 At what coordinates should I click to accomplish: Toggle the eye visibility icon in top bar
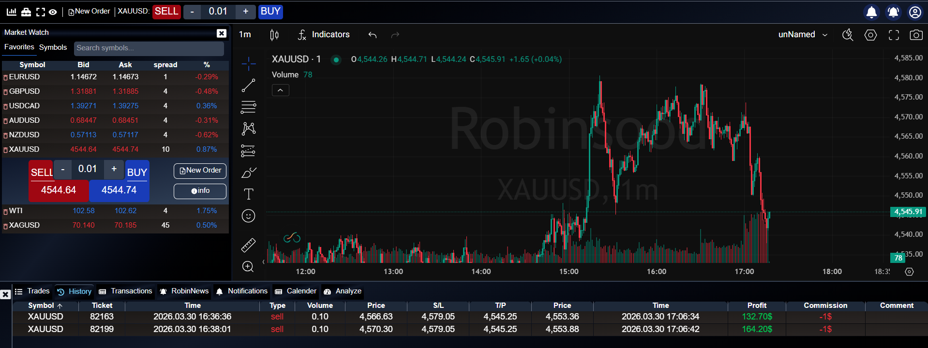coord(53,12)
